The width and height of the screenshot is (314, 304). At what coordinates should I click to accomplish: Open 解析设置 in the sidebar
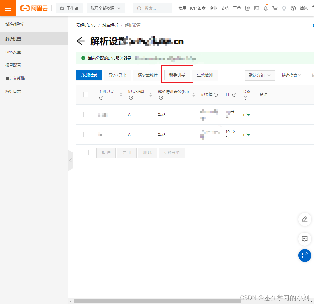[x=34, y=39]
